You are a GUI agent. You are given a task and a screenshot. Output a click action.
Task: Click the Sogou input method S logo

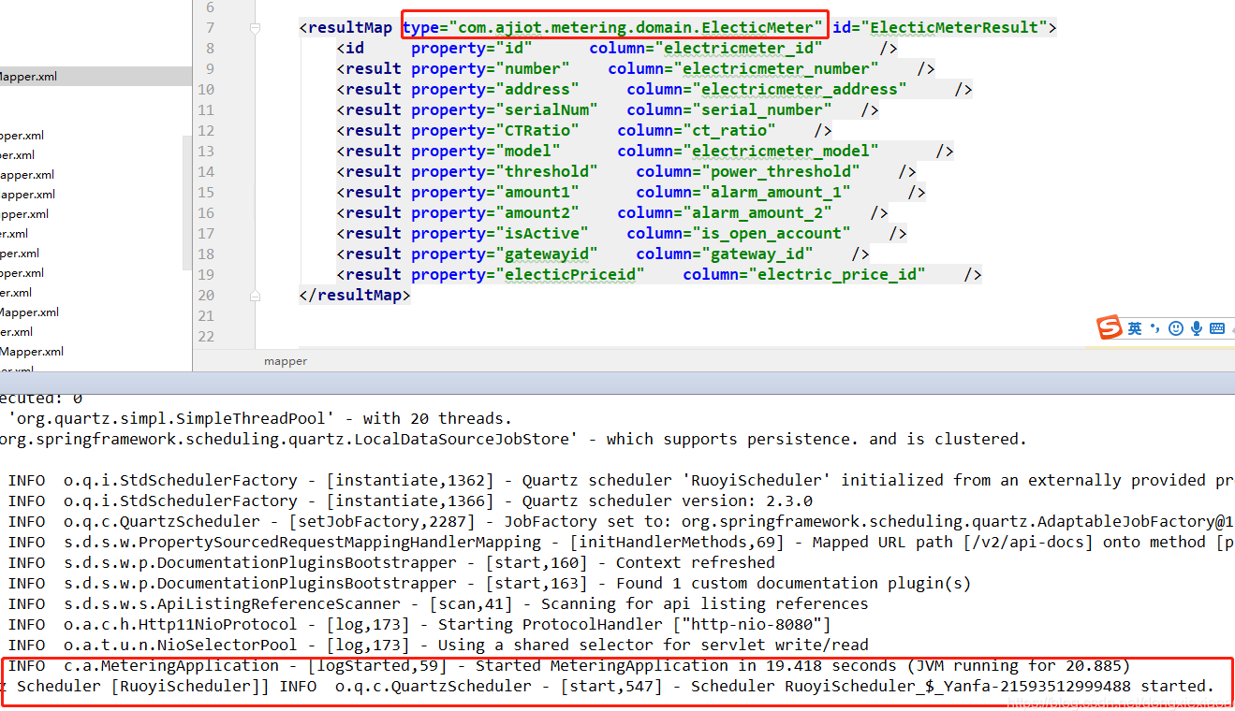coord(1110,328)
